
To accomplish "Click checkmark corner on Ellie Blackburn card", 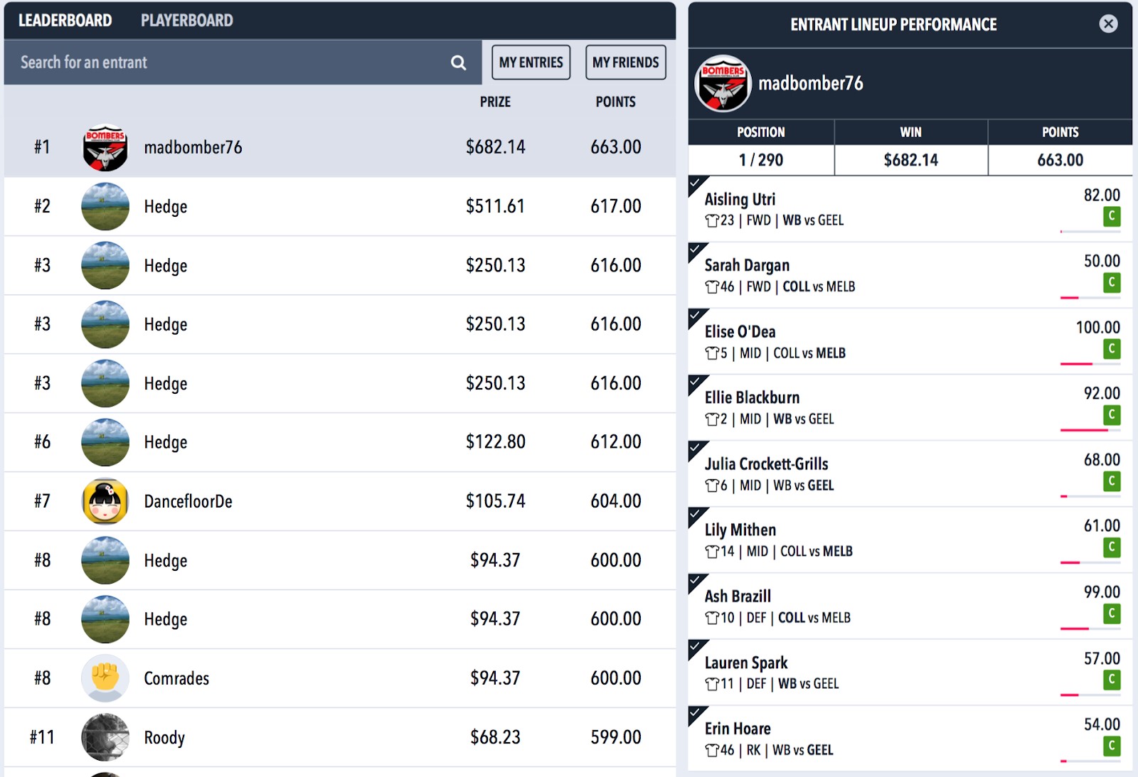I will [696, 383].
